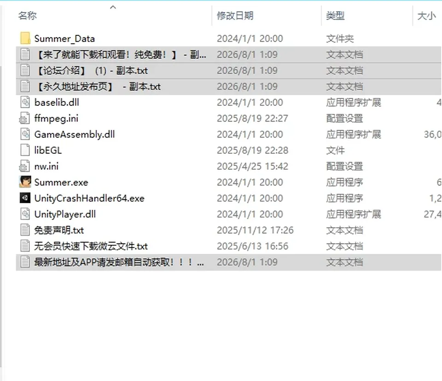Select the 免责声明.txt document icon
Viewport: 442px width, 381px height.
pyautogui.click(x=25, y=230)
